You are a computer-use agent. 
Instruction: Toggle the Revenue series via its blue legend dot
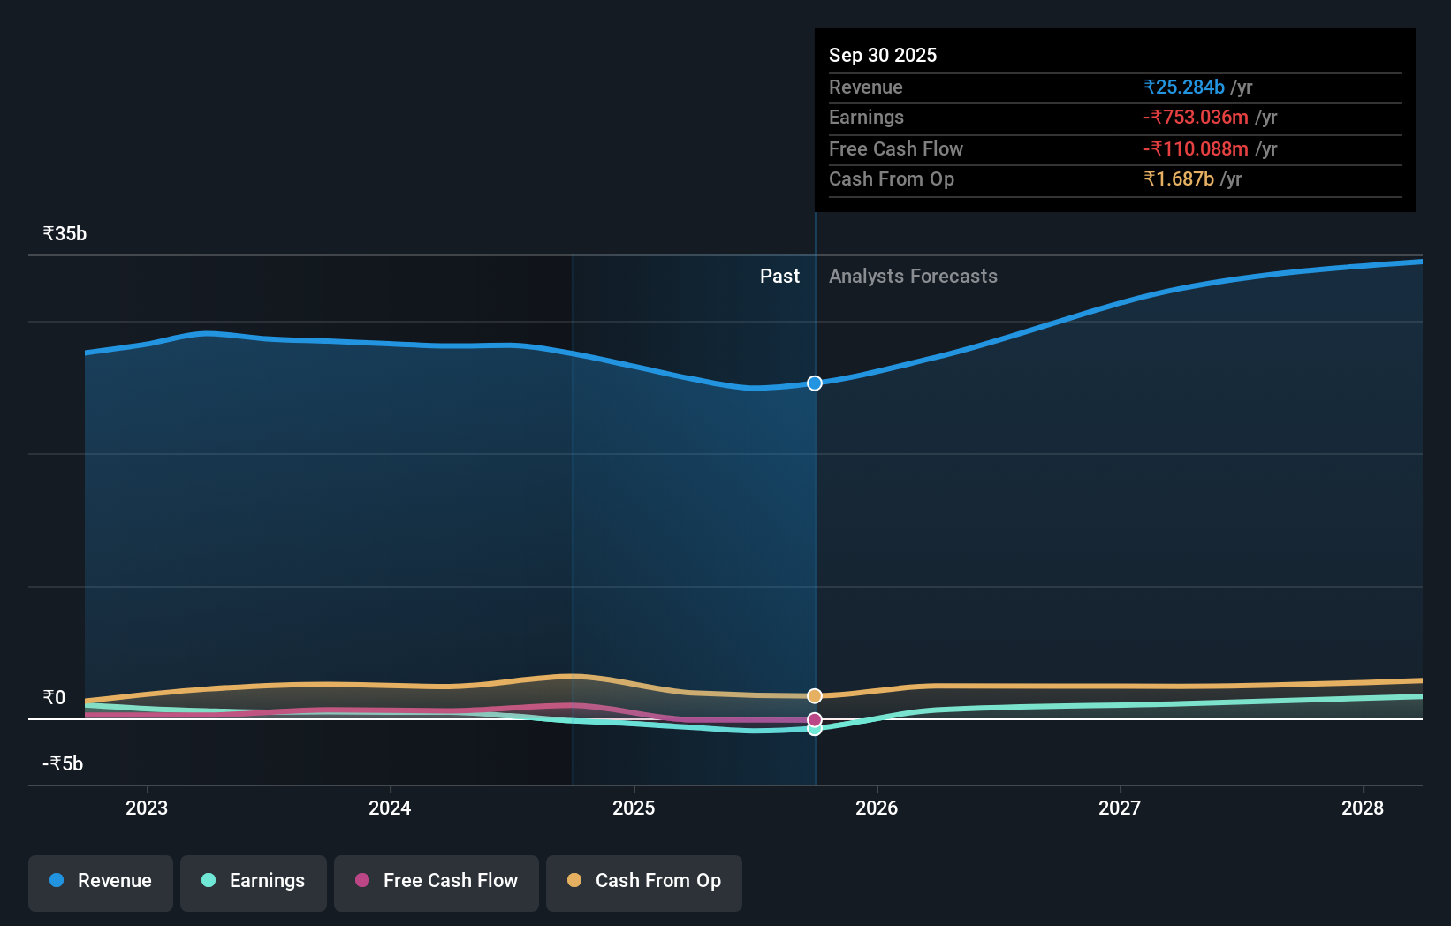click(56, 881)
